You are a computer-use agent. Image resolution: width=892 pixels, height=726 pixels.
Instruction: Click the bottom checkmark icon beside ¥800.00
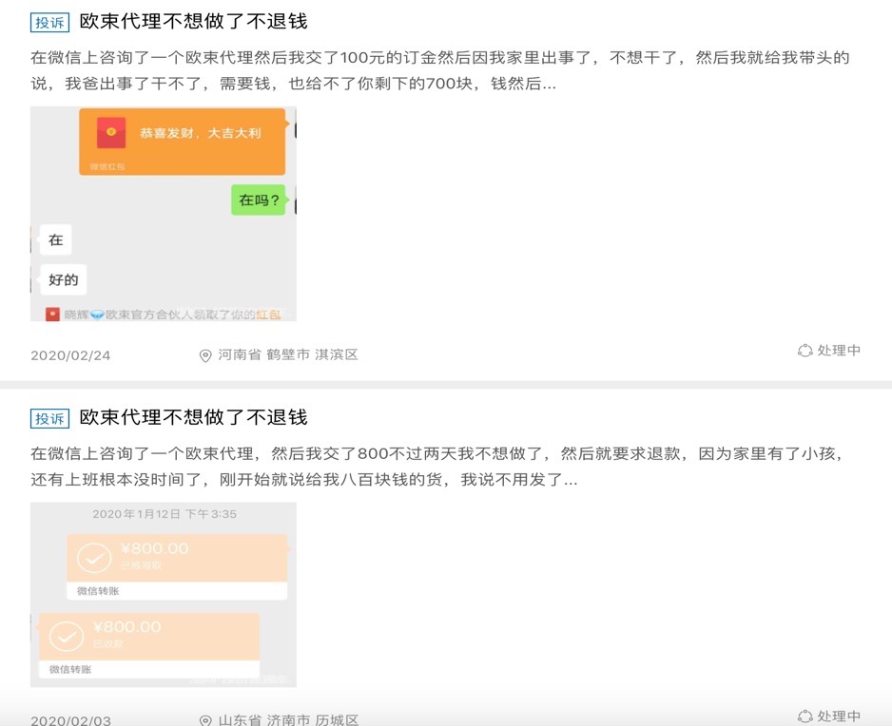point(66,636)
